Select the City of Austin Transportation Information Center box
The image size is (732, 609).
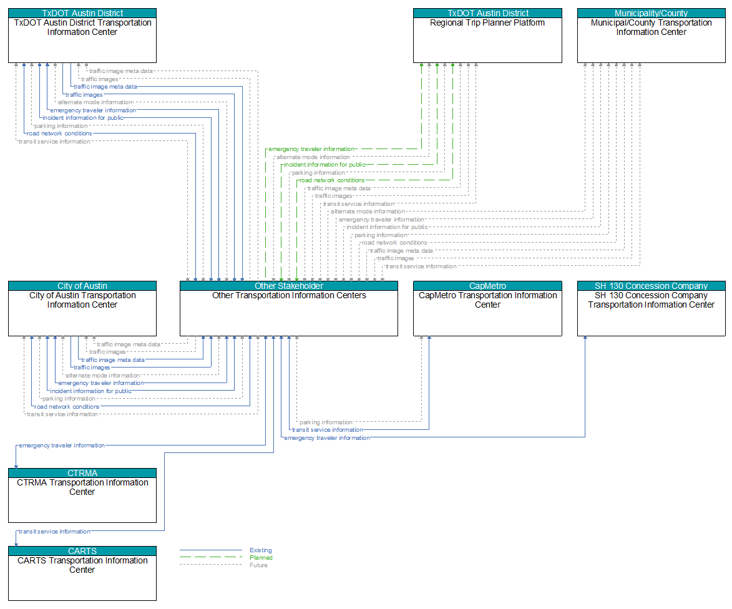coord(82,308)
